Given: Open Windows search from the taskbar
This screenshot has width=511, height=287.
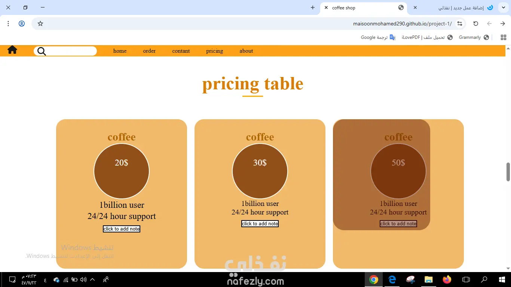Looking at the screenshot, I should point(484,280).
